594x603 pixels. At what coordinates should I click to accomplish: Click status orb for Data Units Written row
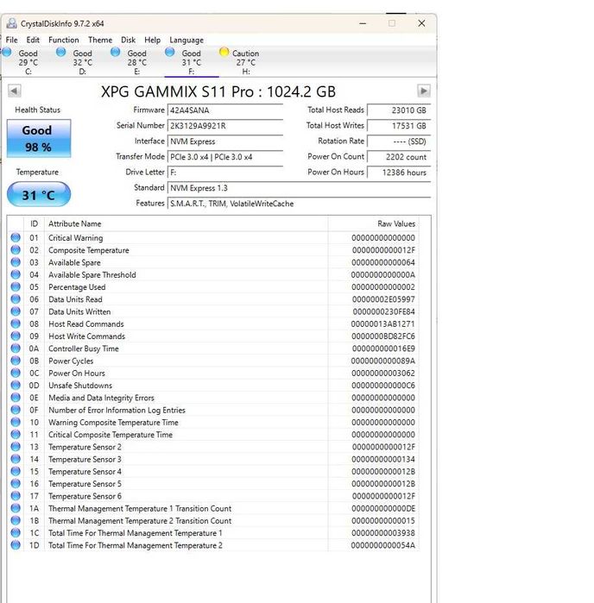pos(16,311)
